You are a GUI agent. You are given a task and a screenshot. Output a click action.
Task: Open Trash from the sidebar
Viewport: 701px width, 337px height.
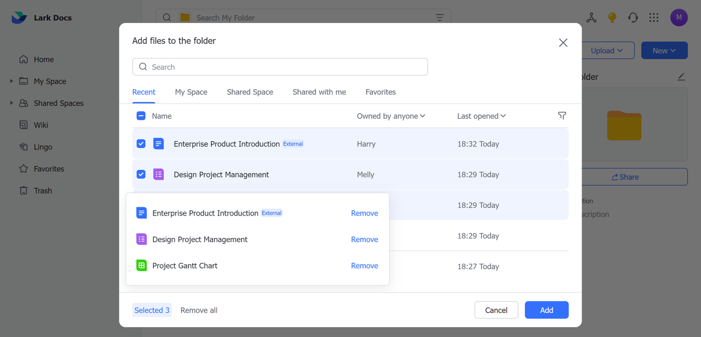[x=43, y=190]
